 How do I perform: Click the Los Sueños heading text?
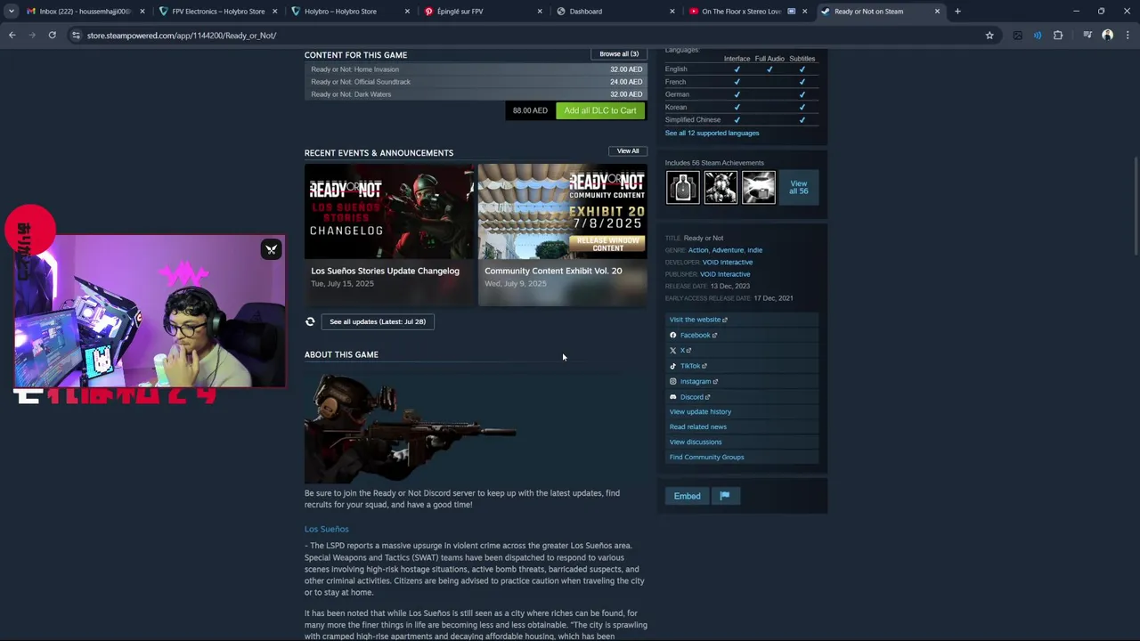point(326,529)
